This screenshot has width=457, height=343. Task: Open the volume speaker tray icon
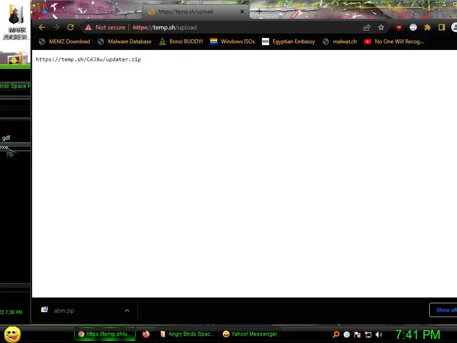click(378, 335)
